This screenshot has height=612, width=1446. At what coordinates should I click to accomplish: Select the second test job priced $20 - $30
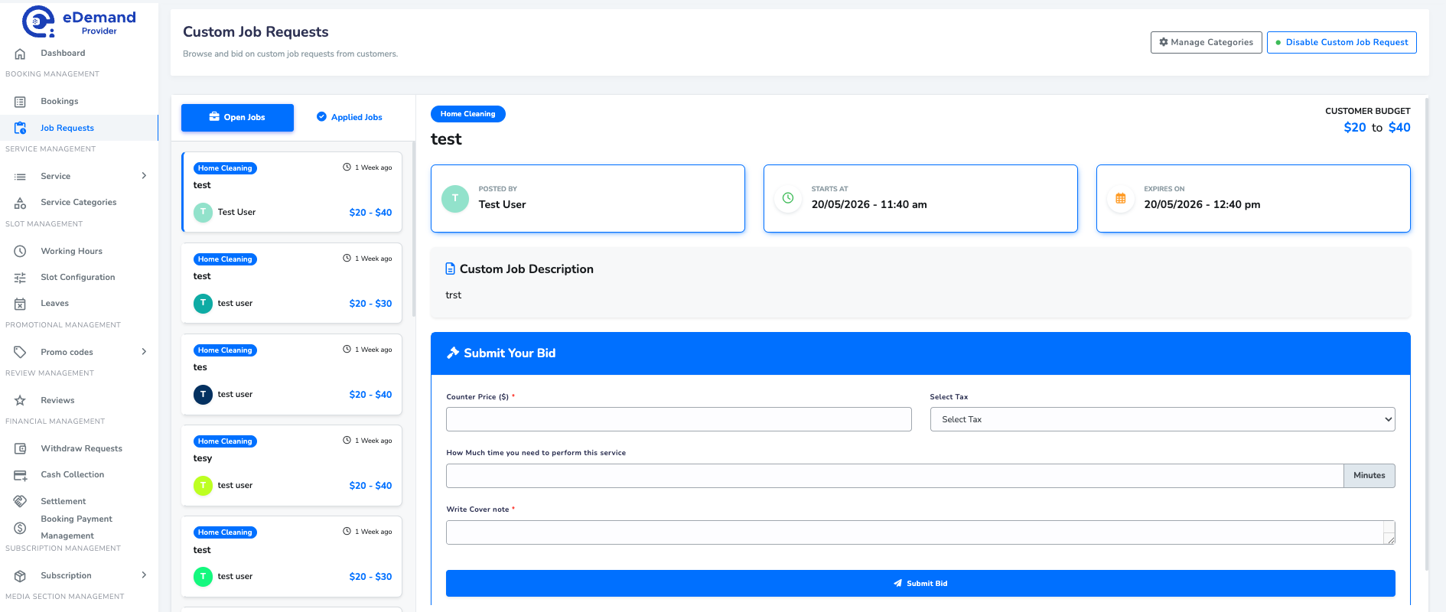[291, 283]
